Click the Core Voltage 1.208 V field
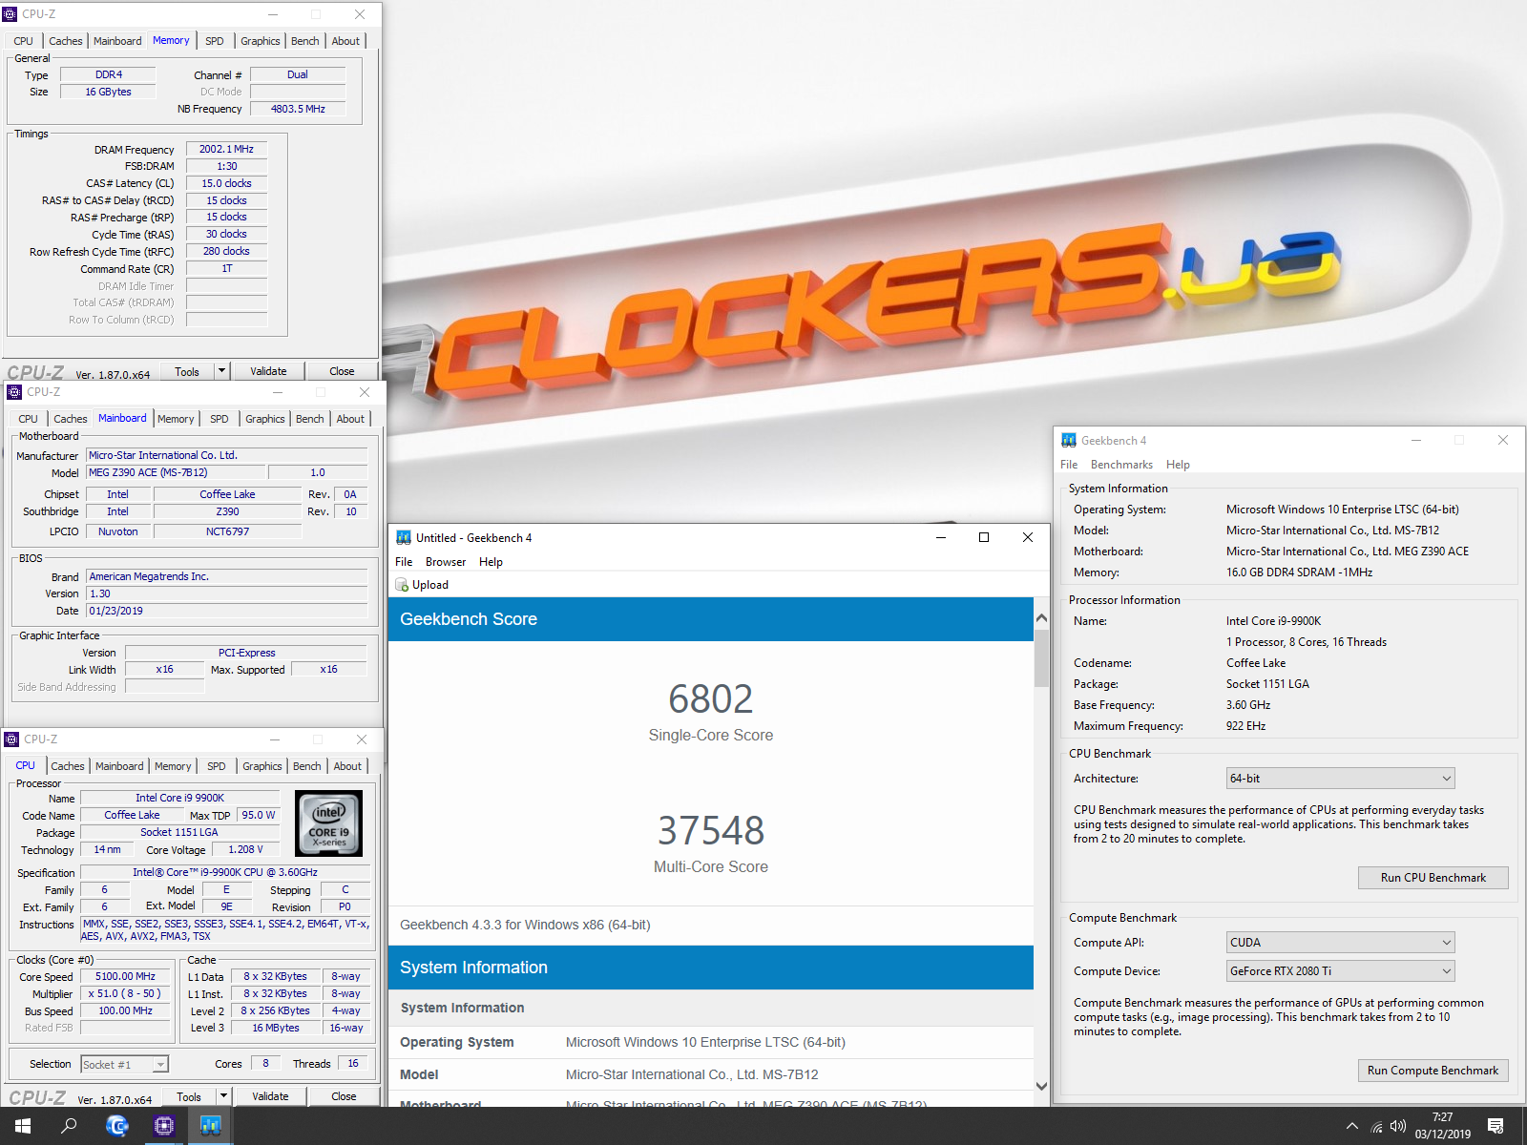 245,849
